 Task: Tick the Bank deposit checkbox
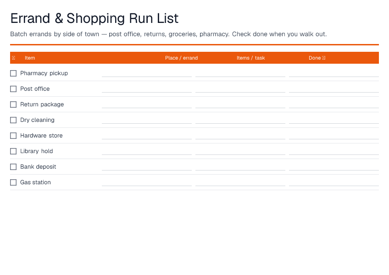pyautogui.click(x=13, y=167)
